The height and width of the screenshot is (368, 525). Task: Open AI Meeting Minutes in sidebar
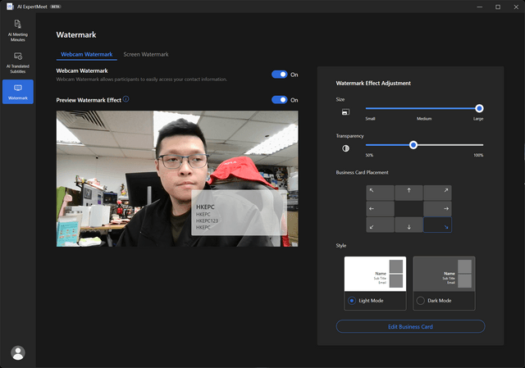[18, 31]
